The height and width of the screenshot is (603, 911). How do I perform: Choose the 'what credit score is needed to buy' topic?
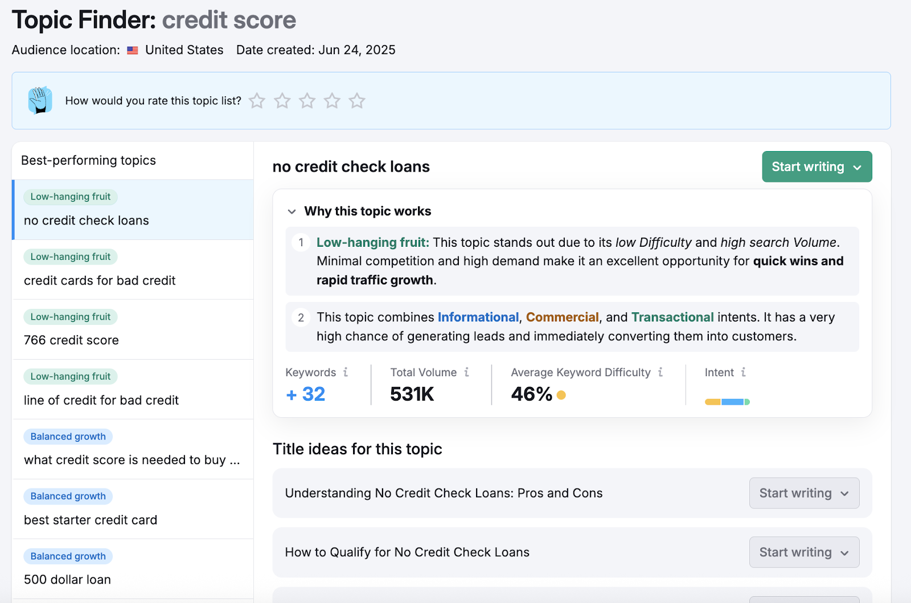click(x=132, y=460)
